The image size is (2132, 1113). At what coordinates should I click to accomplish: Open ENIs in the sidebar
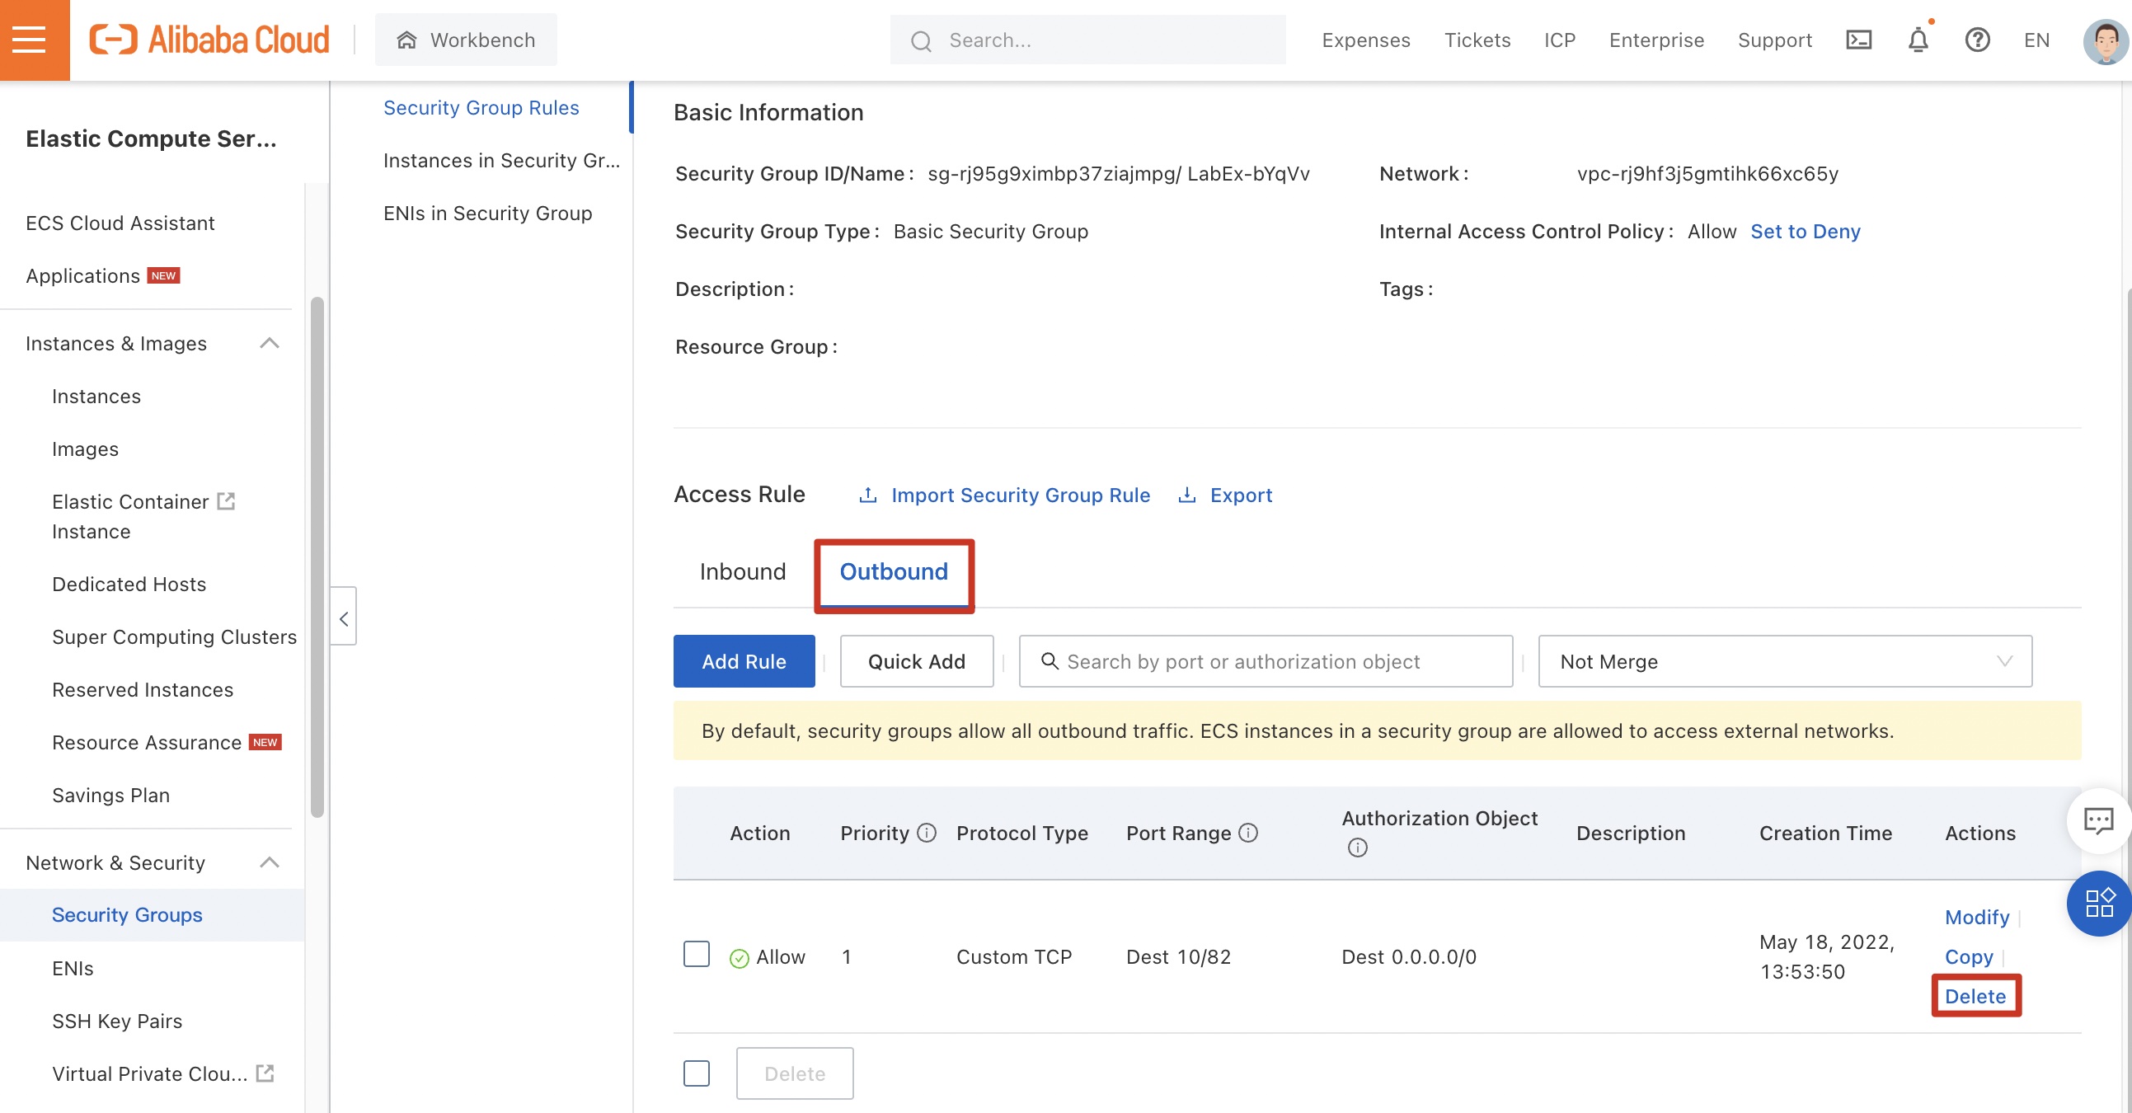point(73,968)
